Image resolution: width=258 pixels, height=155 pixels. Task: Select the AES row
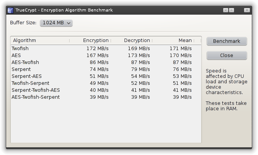[16, 56]
